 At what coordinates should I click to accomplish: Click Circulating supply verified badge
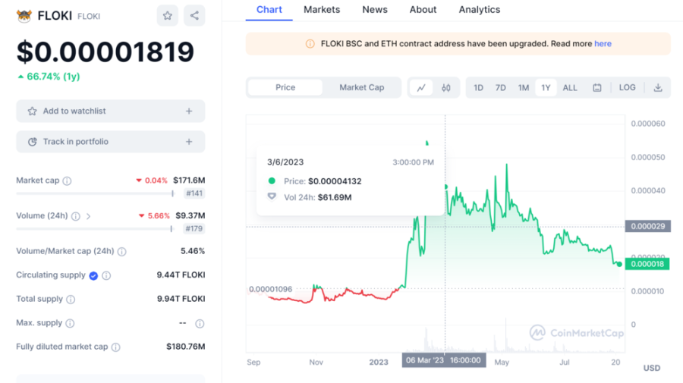(x=93, y=275)
